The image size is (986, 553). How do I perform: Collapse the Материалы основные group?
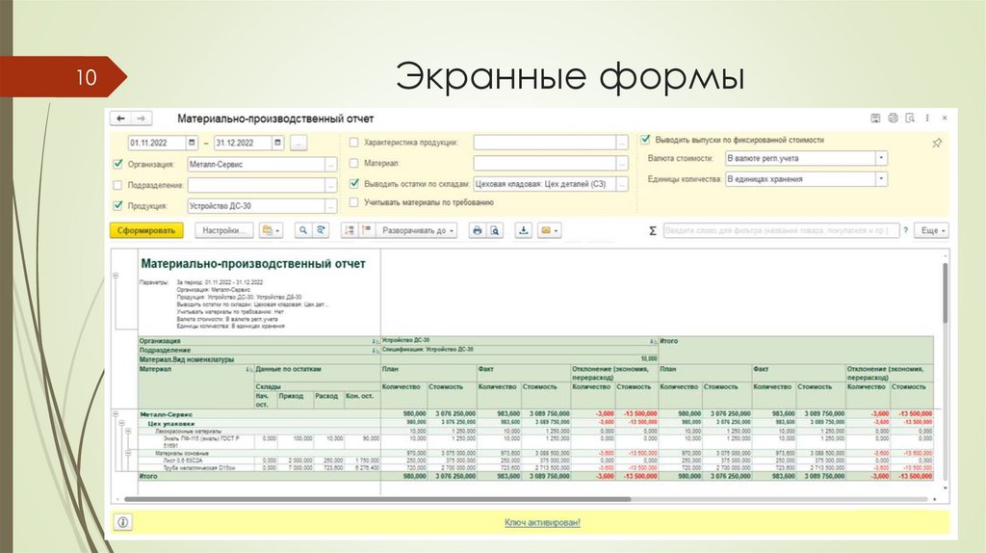coord(128,453)
